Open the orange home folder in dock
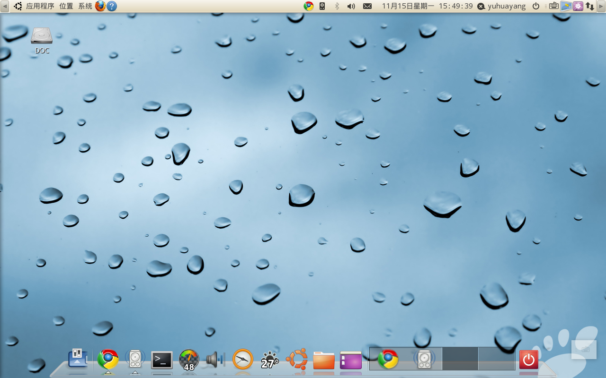Image resolution: width=606 pixels, height=378 pixels. tap(324, 360)
